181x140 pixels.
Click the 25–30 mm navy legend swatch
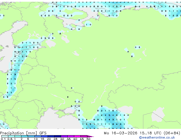[58, 136]
